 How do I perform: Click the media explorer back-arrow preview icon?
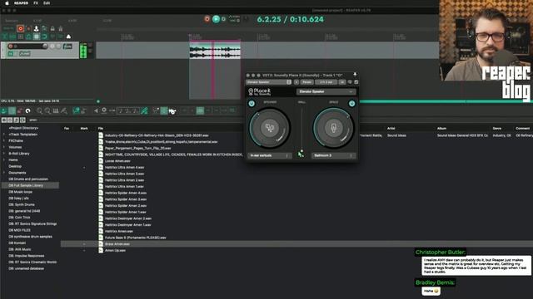click(97, 110)
